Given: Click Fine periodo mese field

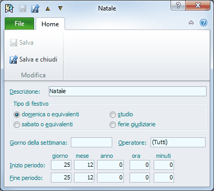Looking at the screenshot, I should click(x=84, y=177).
